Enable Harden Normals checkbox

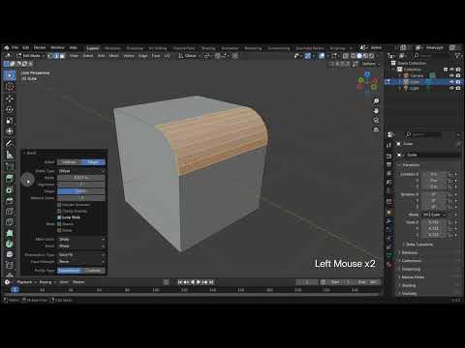[59, 205]
